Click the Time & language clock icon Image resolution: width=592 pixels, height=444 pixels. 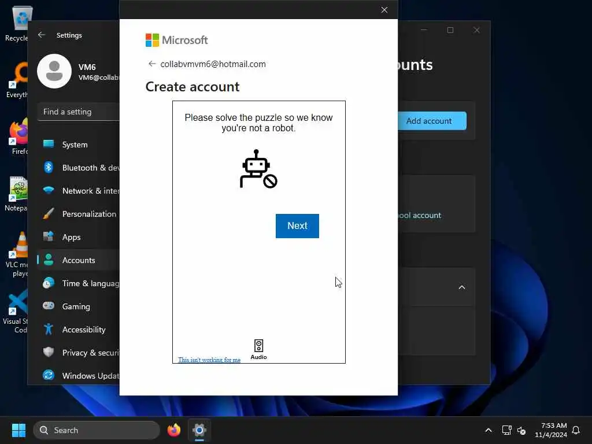point(49,283)
